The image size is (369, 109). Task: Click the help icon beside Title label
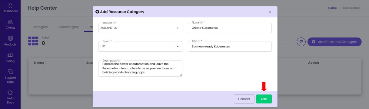point(199,41)
